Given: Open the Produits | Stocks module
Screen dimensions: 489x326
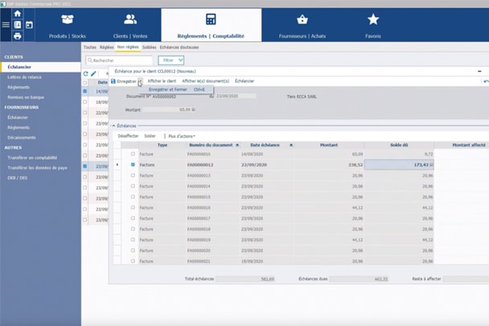Looking at the screenshot, I should click(68, 25).
